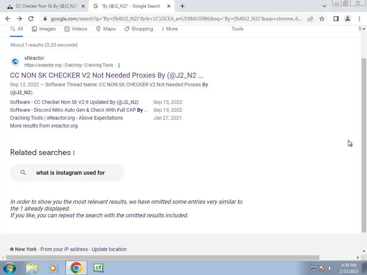Close the CC Checker Non Sk tab
The width and height of the screenshot is (367, 275).
pyautogui.click(x=83, y=6)
